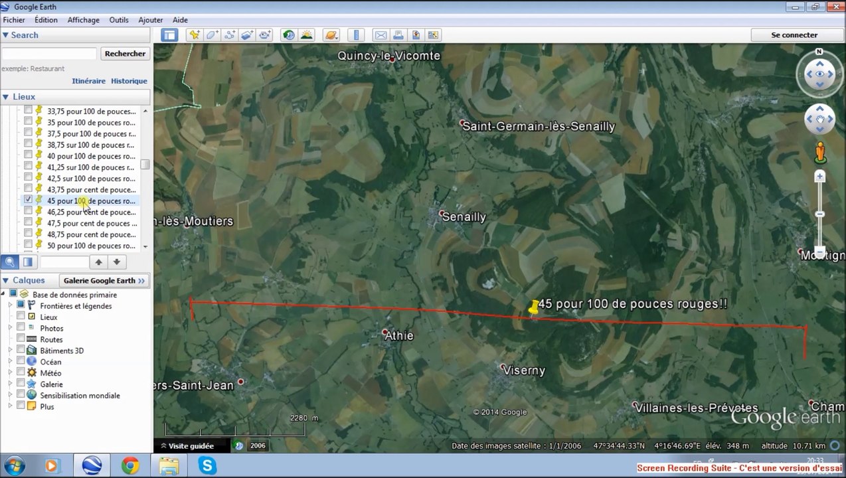Collapse Base de données primaire node
Image resolution: width=846 pixels, height=478 pixels.
3,294
